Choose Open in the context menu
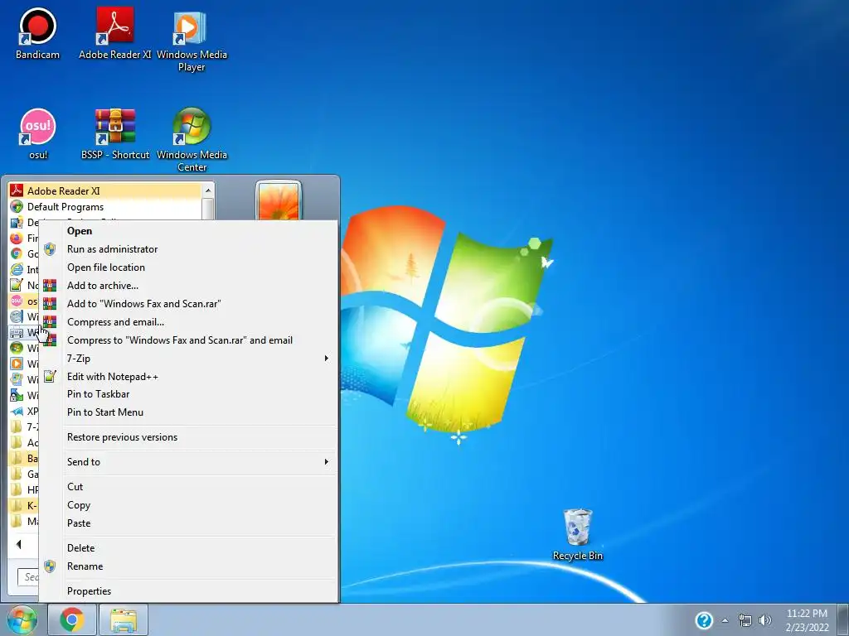 [189, 231]
